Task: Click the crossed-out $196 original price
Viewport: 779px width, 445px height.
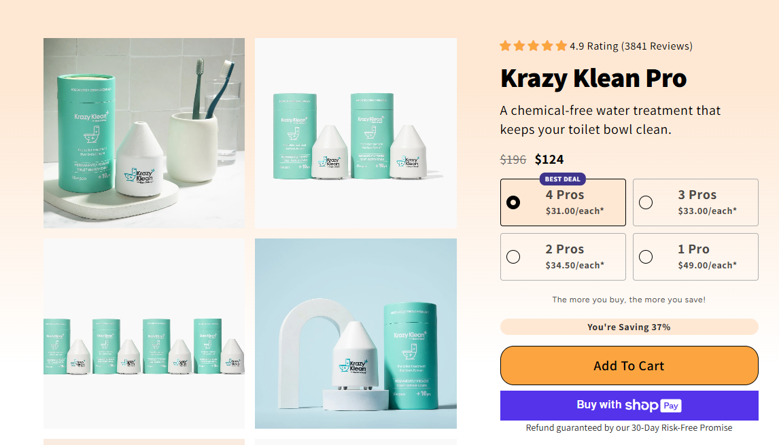Action: click(513, 160)
